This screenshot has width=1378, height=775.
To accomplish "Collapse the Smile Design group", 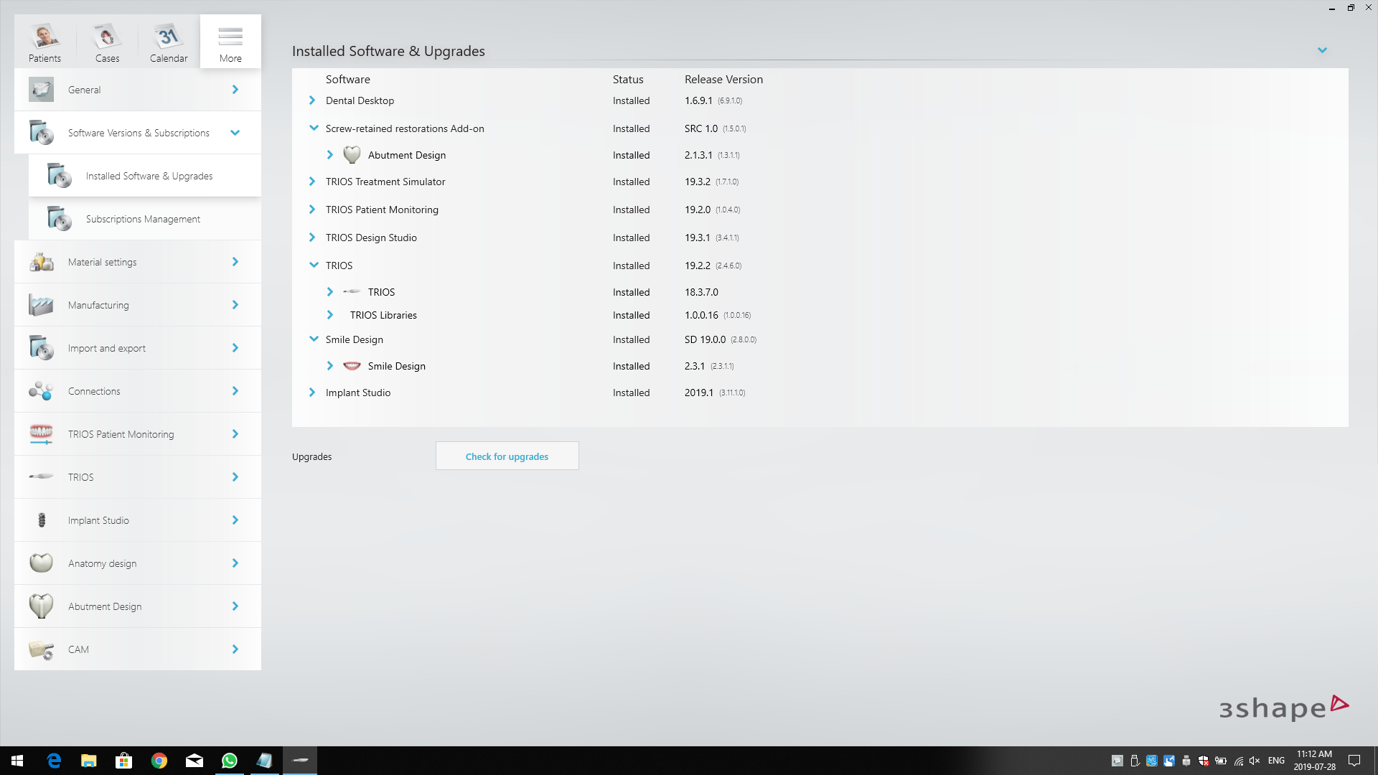I will (x=314, y=339).
